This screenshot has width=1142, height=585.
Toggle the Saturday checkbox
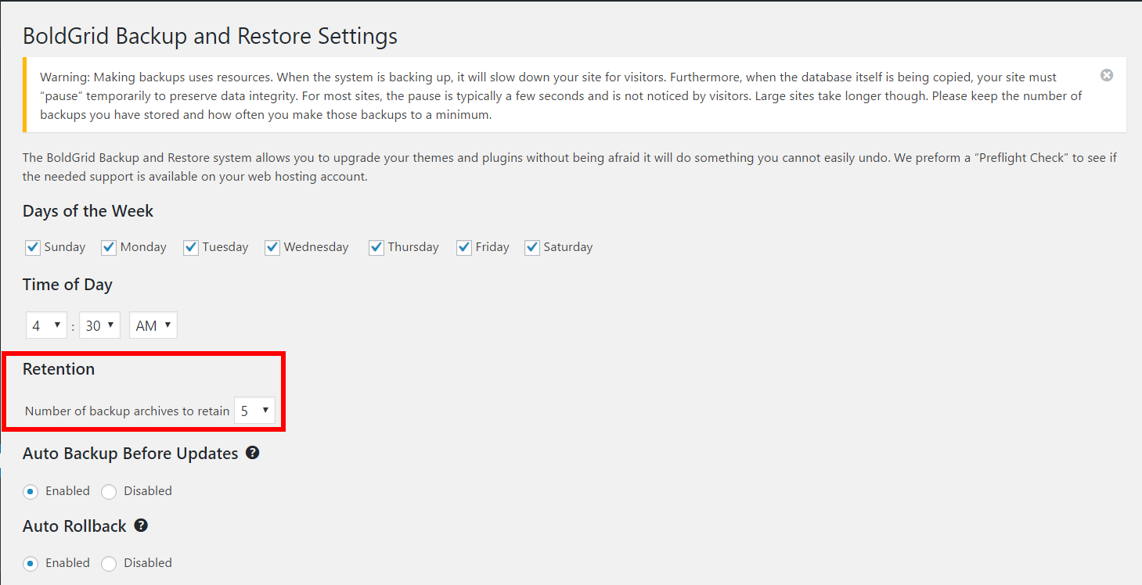532,247
